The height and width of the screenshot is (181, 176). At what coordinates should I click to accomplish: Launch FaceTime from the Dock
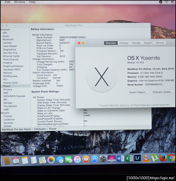pos(68,160)
